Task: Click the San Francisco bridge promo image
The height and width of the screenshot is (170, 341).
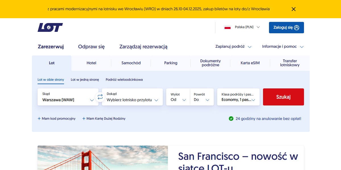Action: coord(102,158)
